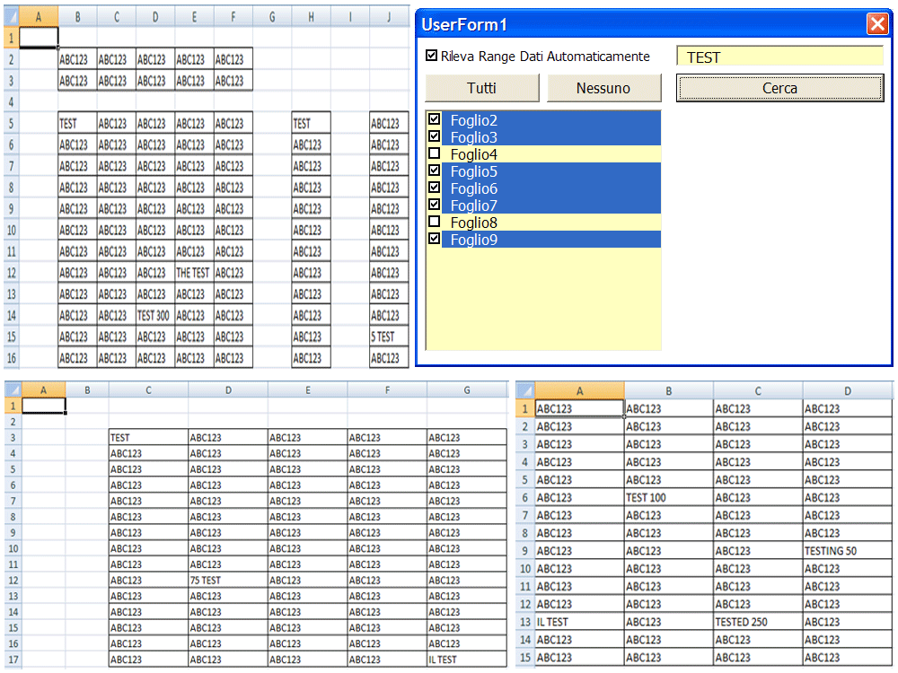Click the Select All corner of sheet containing 75 TEST
The image size is (898, 673).
[x=12, y=389]
